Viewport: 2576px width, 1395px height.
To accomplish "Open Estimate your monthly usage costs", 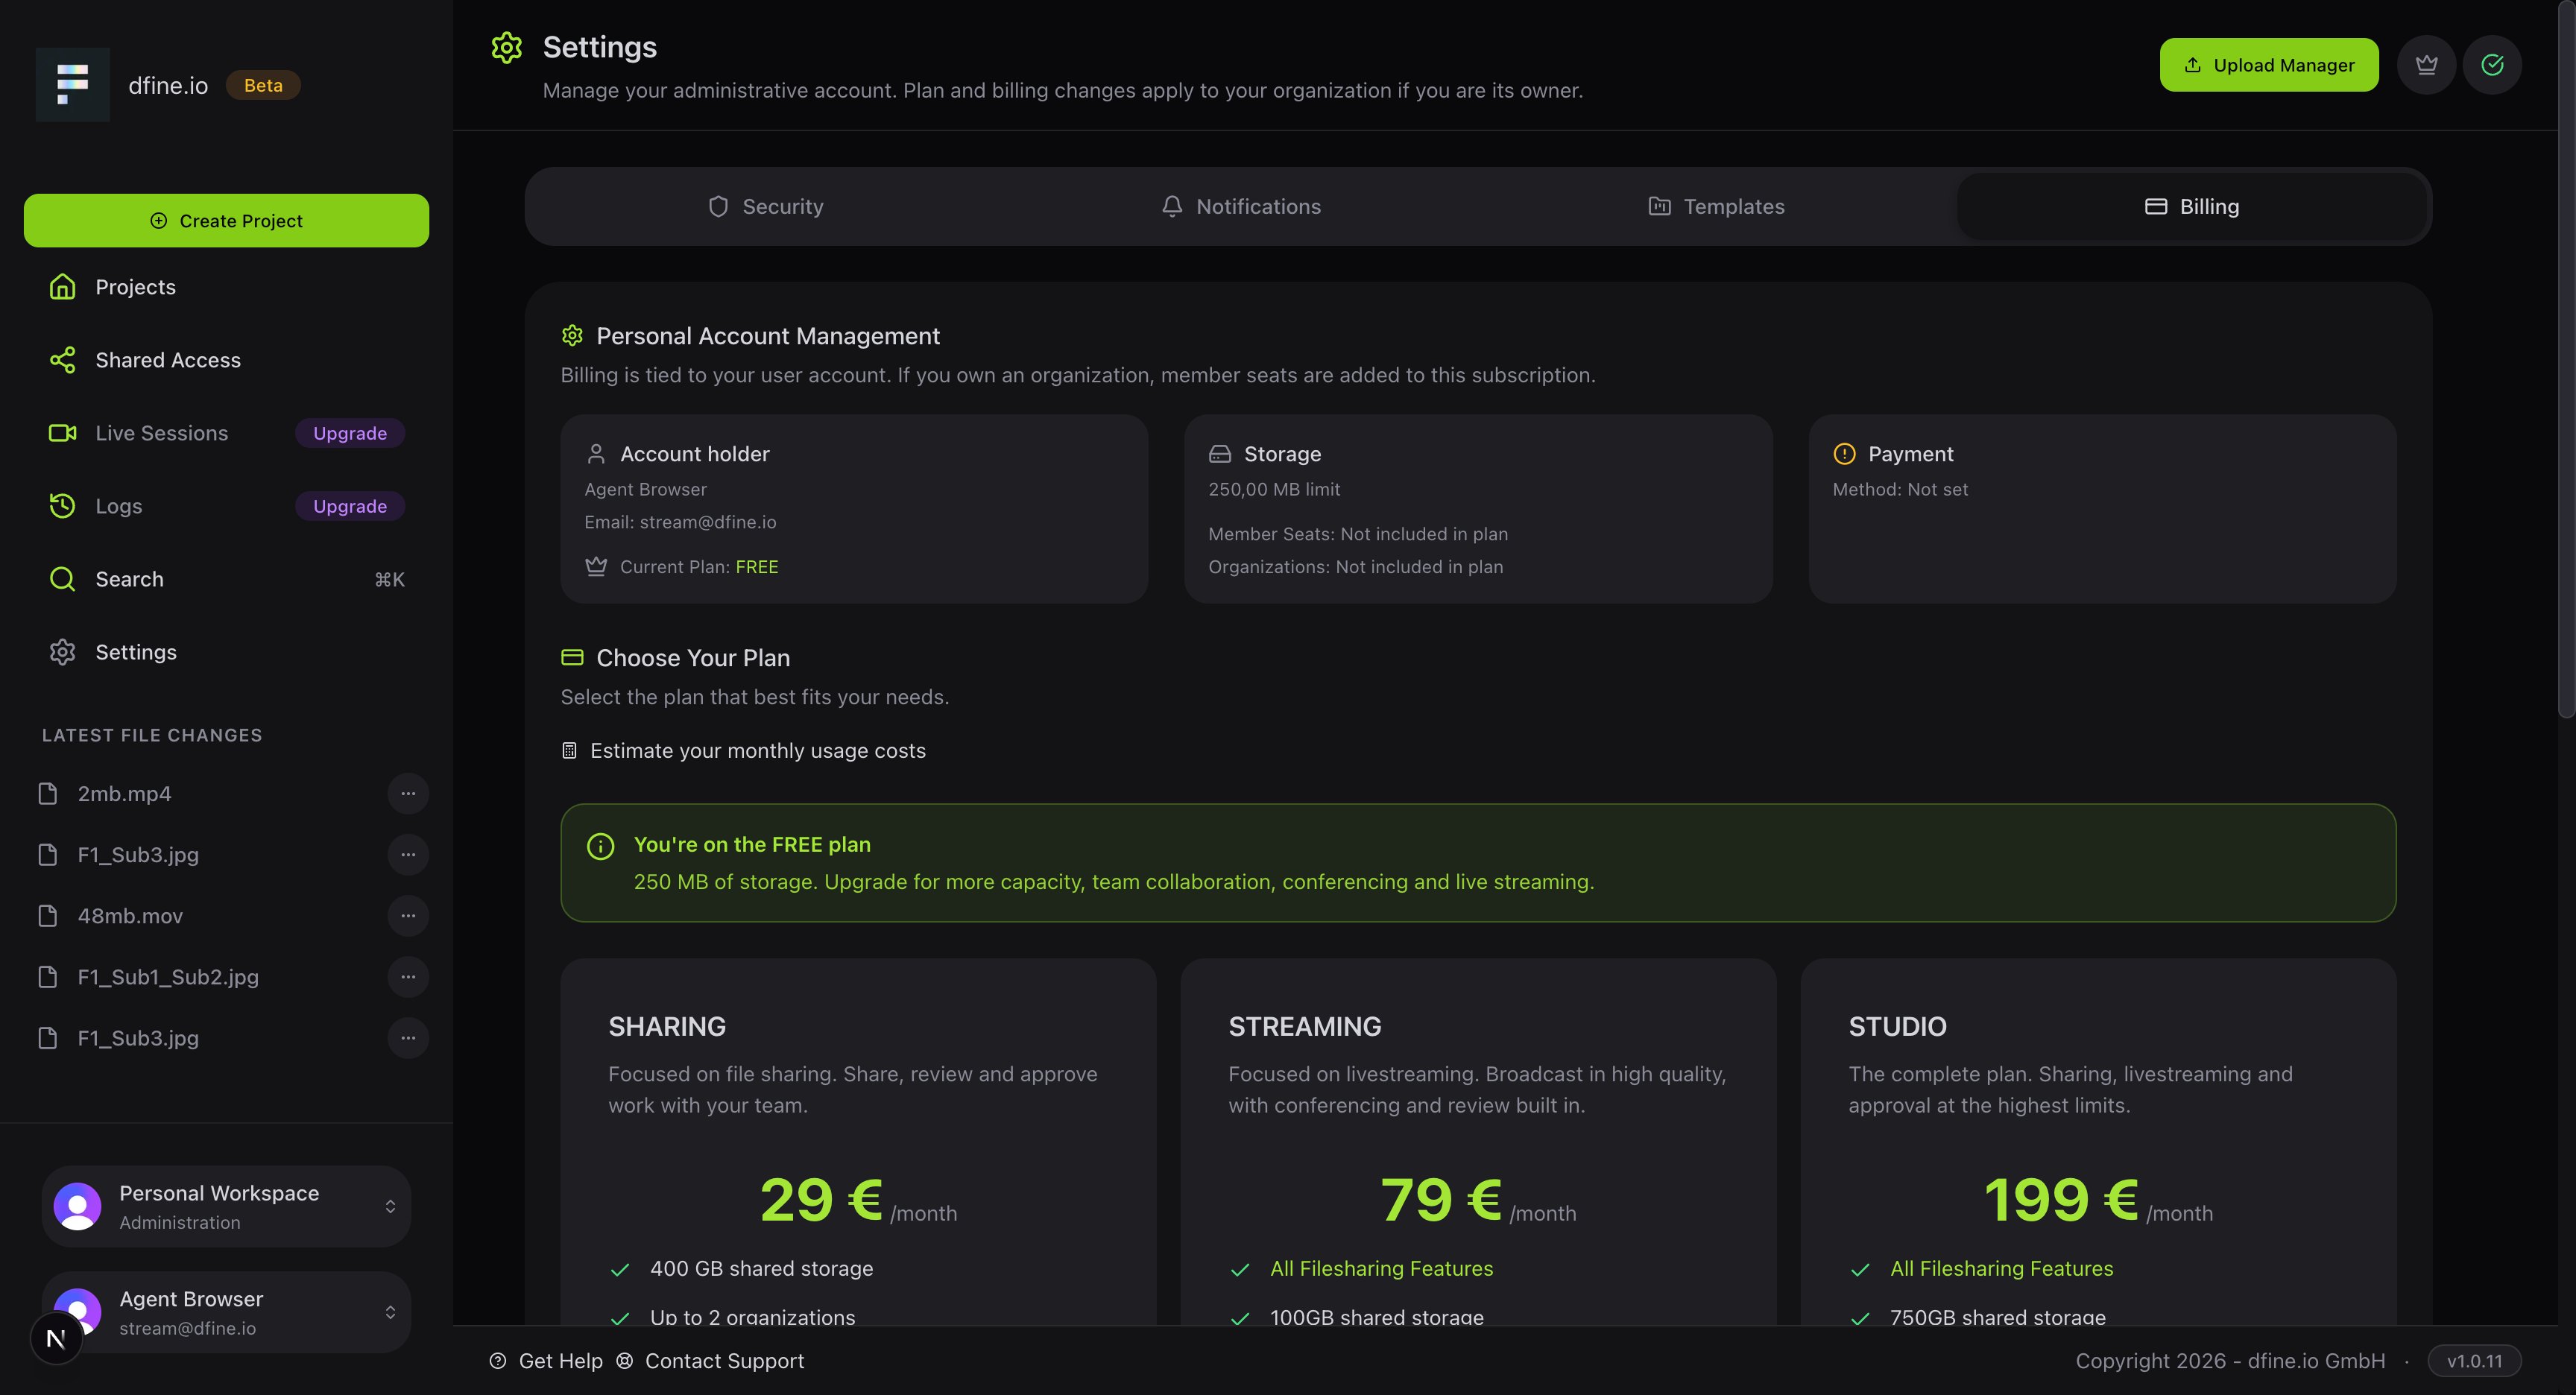I will [x=743, y=750].
